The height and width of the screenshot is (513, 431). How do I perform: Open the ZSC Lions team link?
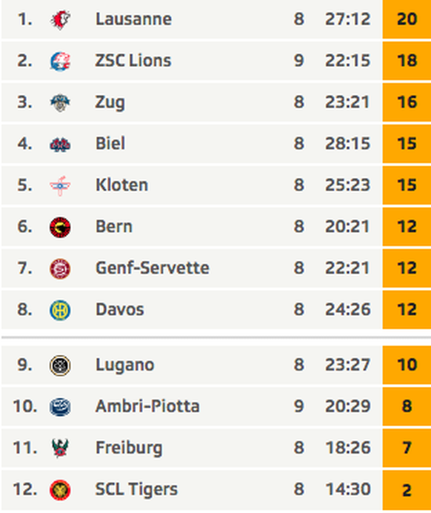[133, 61]
